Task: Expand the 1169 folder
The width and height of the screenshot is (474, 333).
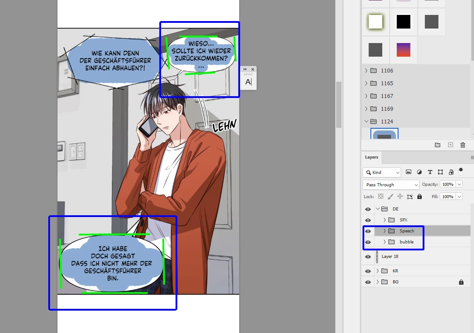Action: point(366,109)
